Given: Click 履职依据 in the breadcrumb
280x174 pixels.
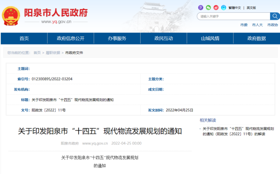Looking at the screenshot, I should [x=53, y=53].
